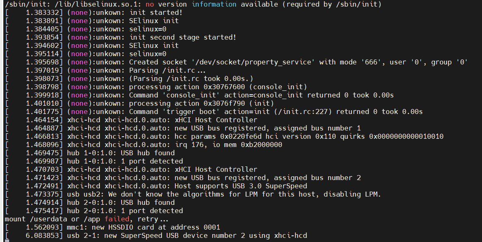Image resolution: width=482 pixels, height=242 pixels.
Task: Click the text cursor block at bottom left
Action: click(7, 241)
